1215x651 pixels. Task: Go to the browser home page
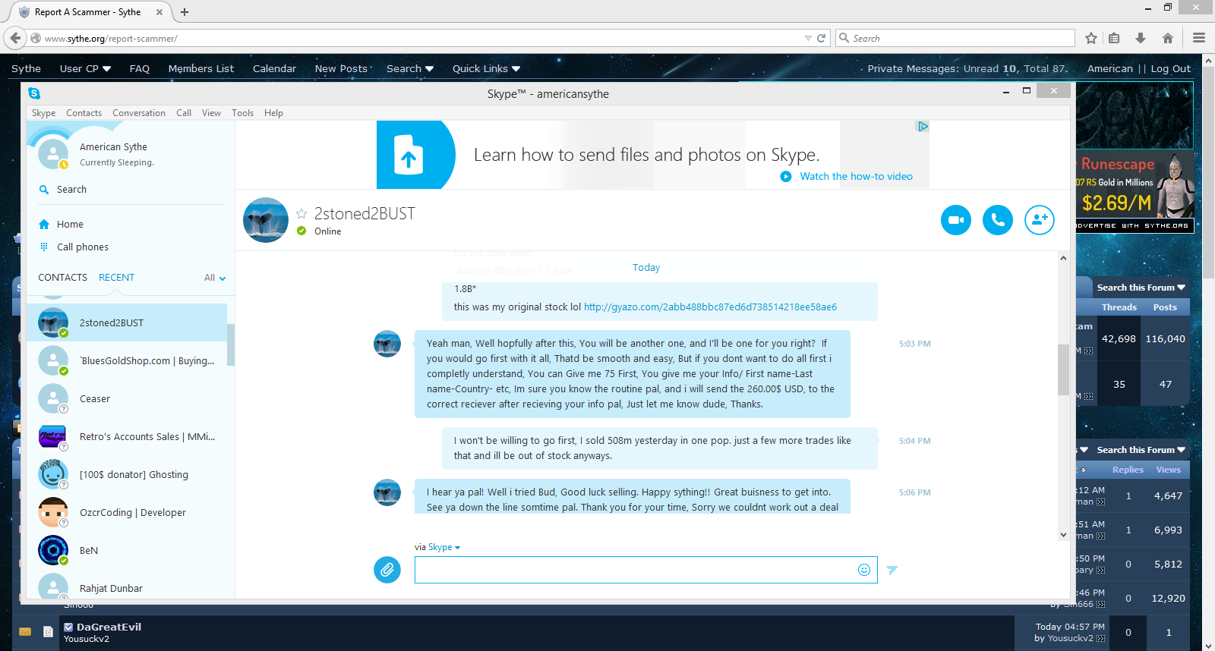(1168, 38)
